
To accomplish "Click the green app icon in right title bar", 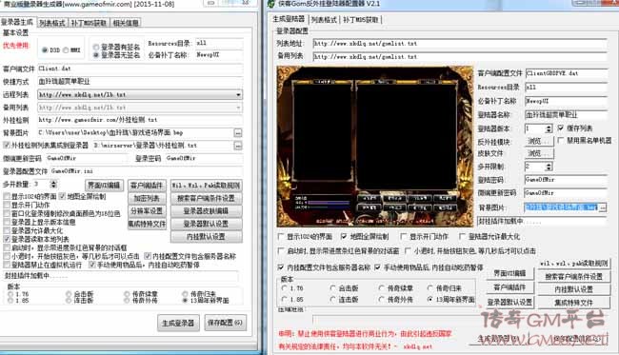I will pyautogui.click(x=271, y=4).
